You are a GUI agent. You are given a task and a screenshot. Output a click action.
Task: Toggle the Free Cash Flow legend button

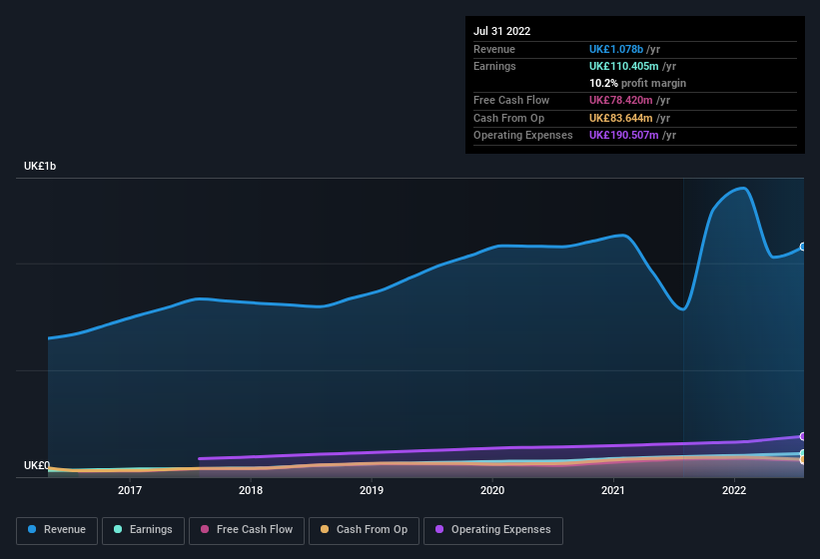(x=247, y=530)
